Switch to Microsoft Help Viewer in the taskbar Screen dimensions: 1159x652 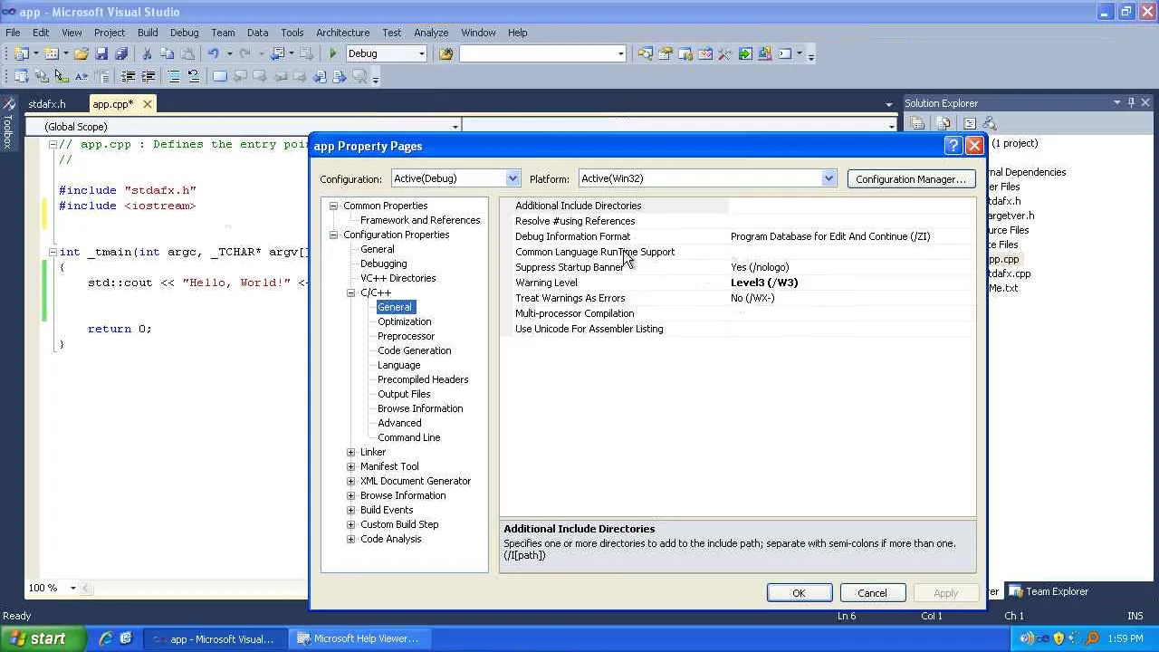click(x=359, y=638)
